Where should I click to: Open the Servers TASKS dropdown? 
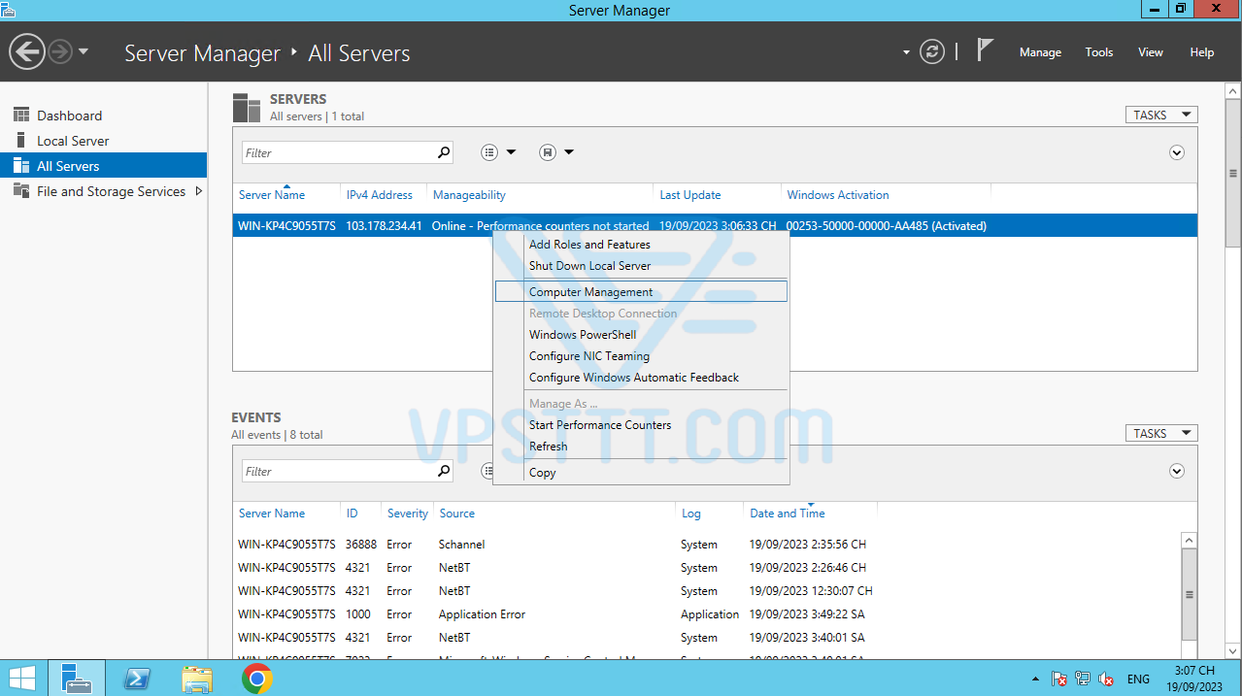coord(1161,115)
